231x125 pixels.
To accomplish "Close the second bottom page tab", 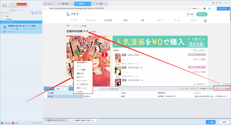I will tap(97, 120).
